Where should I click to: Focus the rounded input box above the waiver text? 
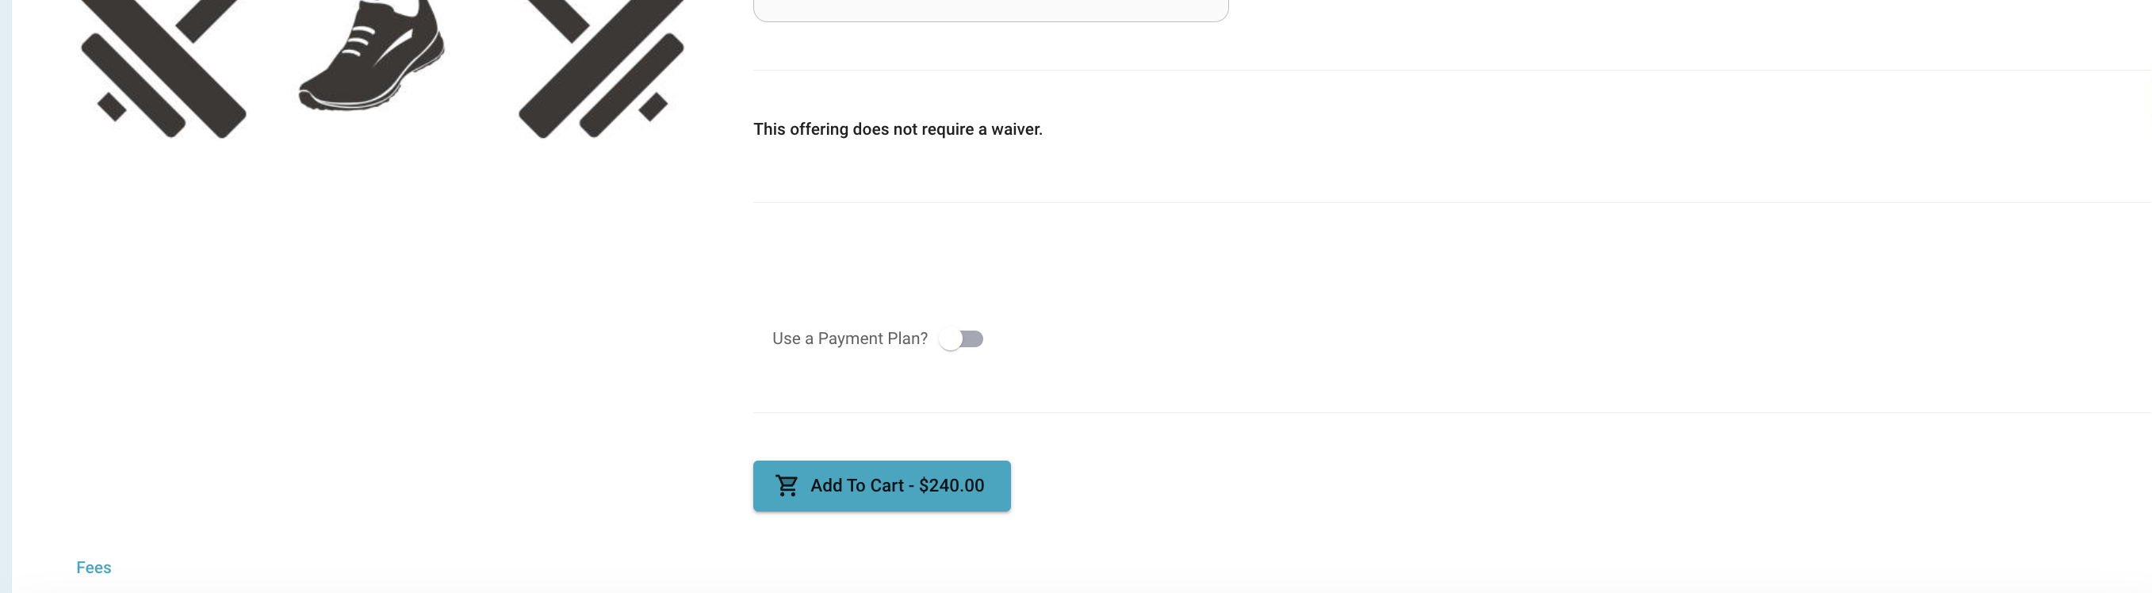click(x=990, y=9)
